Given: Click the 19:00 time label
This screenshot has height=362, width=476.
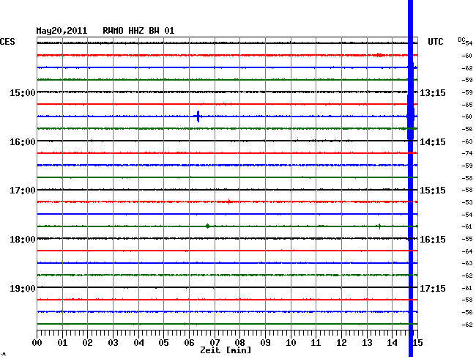Looking at the screenshot, I should pos(23,288).
